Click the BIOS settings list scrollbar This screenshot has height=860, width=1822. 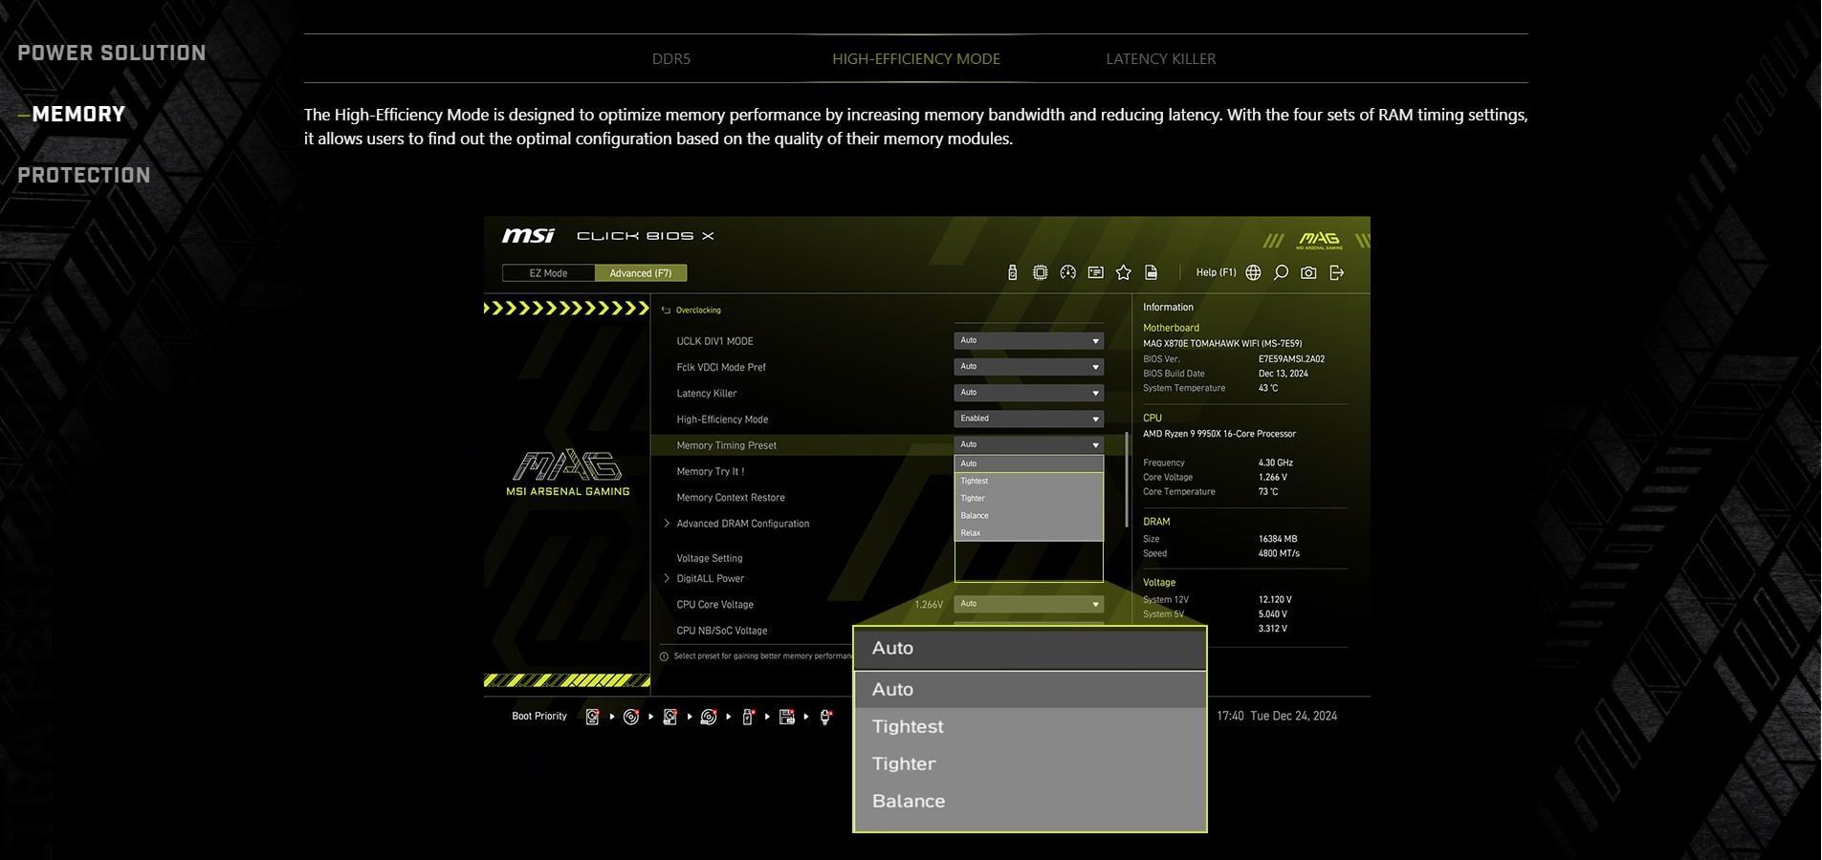(x=1127, y=478)
